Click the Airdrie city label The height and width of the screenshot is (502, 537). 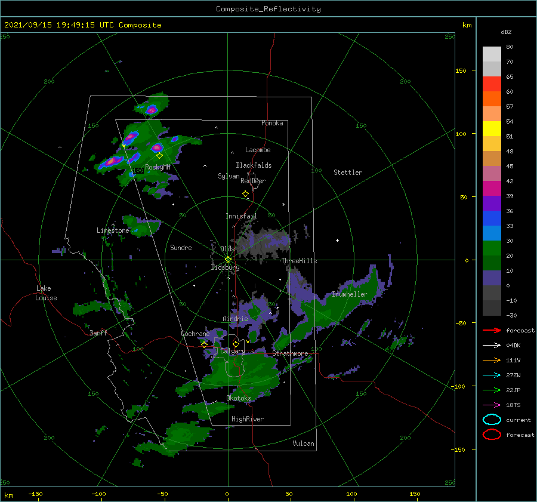click(x=235, y=319)
